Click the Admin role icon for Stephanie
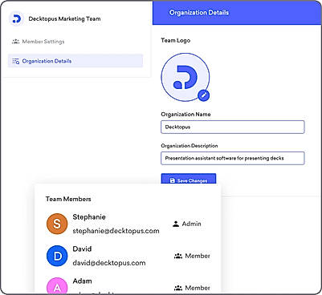The width and height of the screenshot is (322, 295). tap(176, 224)
